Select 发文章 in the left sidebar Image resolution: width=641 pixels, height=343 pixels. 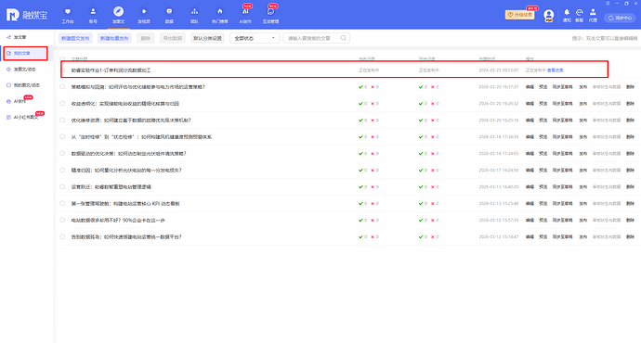20,37
